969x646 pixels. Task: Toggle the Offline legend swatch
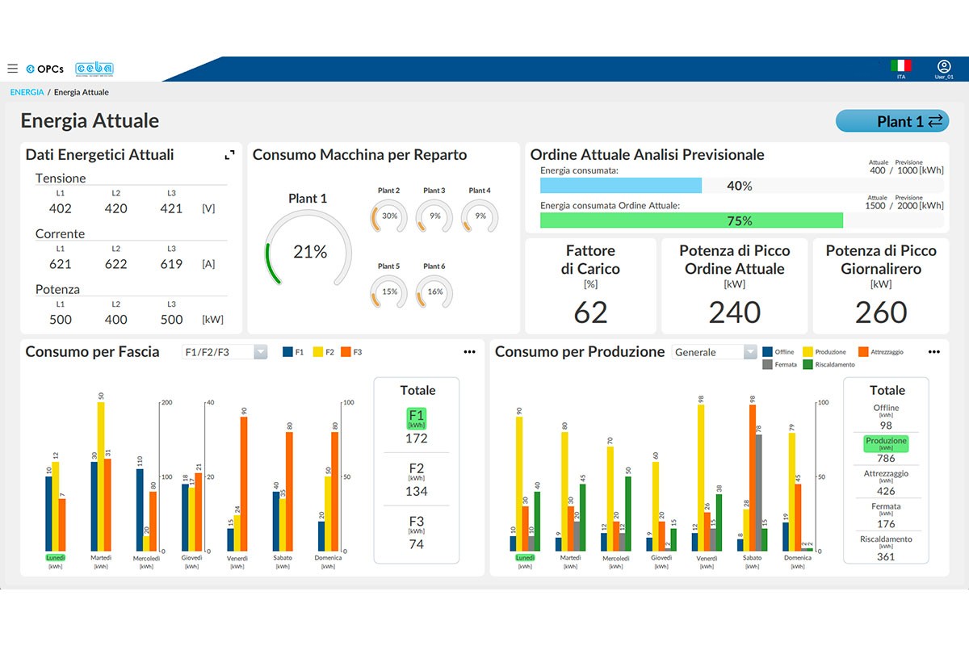(x=767, y=352)
